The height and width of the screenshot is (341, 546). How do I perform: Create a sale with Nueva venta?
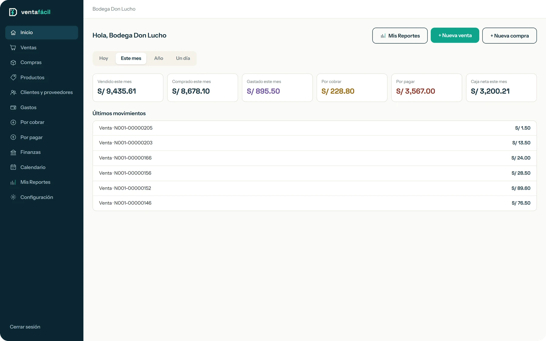[x=455, y=35]
